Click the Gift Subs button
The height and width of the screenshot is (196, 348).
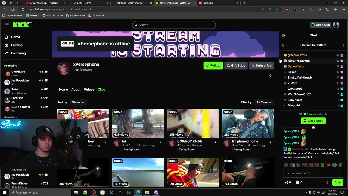(235, 66)
